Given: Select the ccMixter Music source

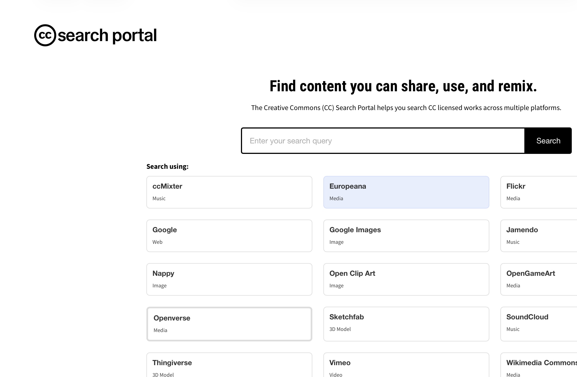Looking at the screenshot, I should click(x=229, y=192).
